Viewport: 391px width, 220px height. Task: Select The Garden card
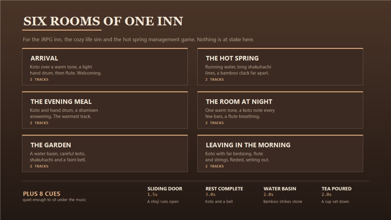tap(105, 154)
